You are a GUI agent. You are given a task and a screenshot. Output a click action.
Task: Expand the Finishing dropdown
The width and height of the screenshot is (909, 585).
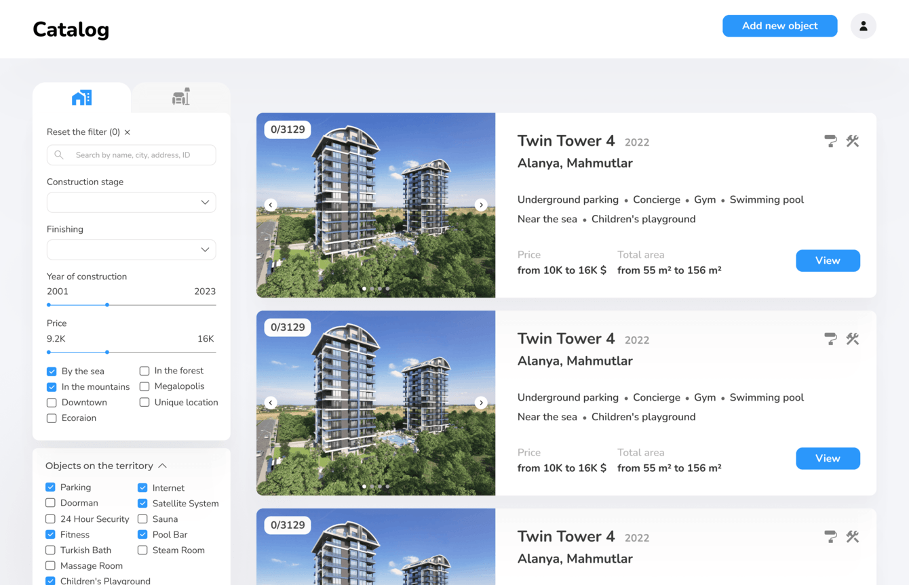(x=131, y=249)
